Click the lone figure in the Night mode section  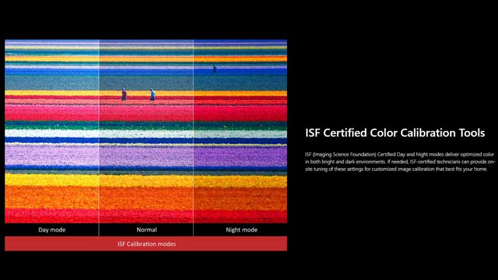pyautogui.click(x=214, y=68)
